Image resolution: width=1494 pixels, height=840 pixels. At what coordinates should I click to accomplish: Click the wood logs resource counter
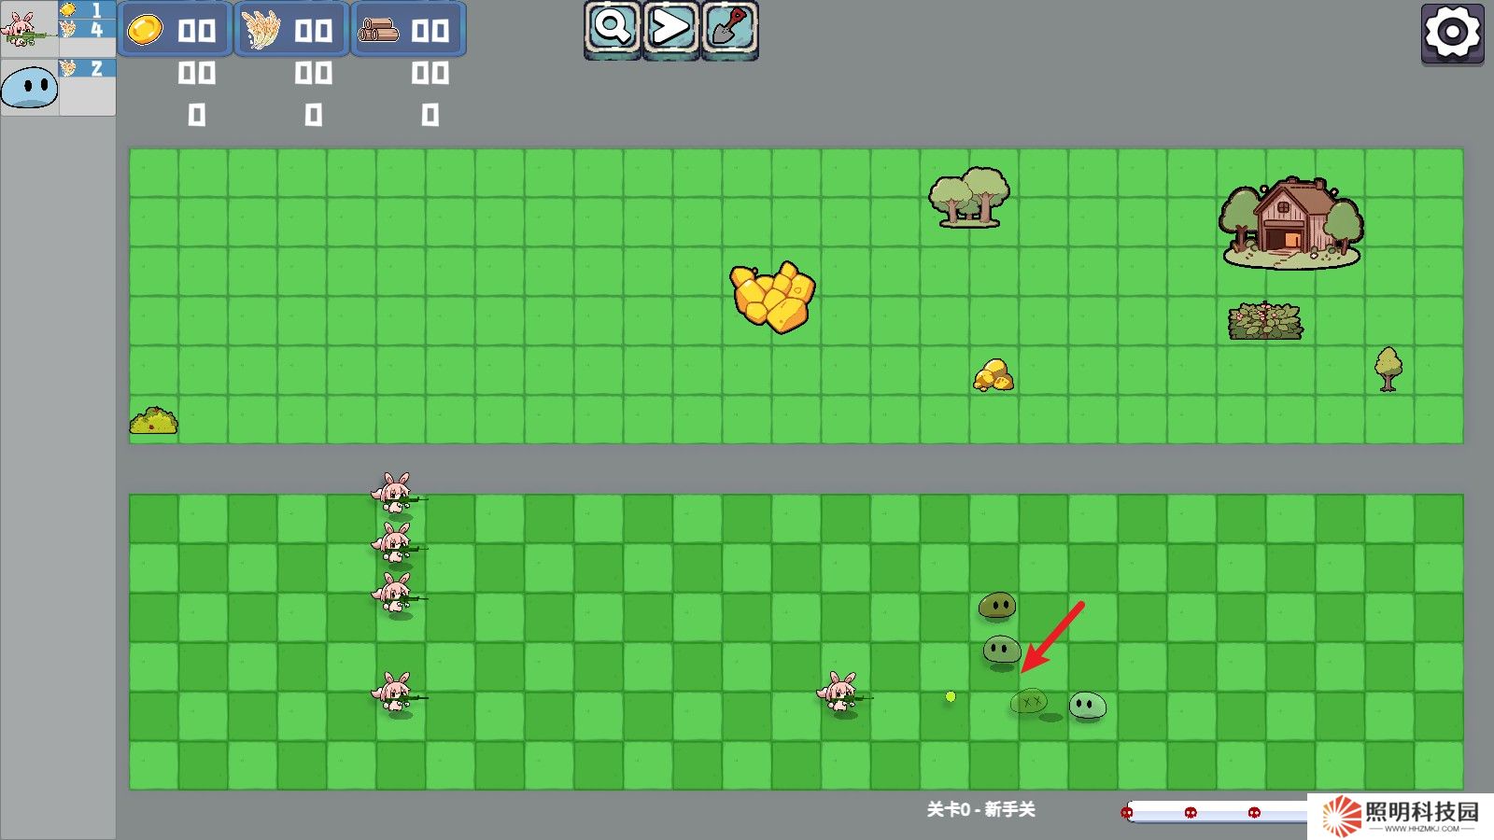pos(407,30)
